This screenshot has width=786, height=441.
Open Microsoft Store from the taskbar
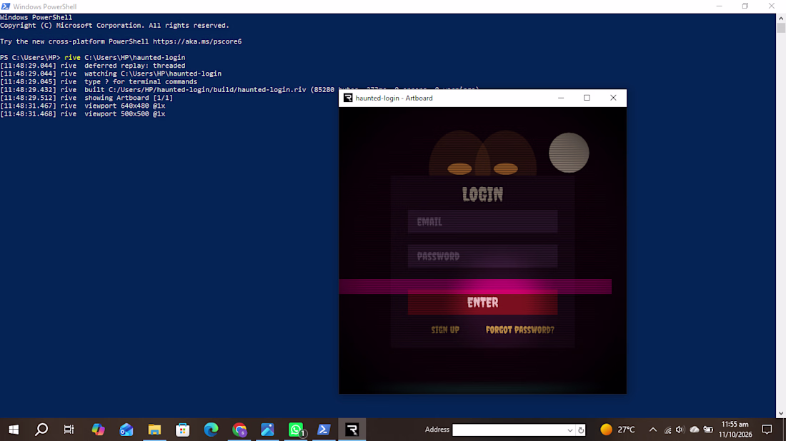click(x=182, y=430)
